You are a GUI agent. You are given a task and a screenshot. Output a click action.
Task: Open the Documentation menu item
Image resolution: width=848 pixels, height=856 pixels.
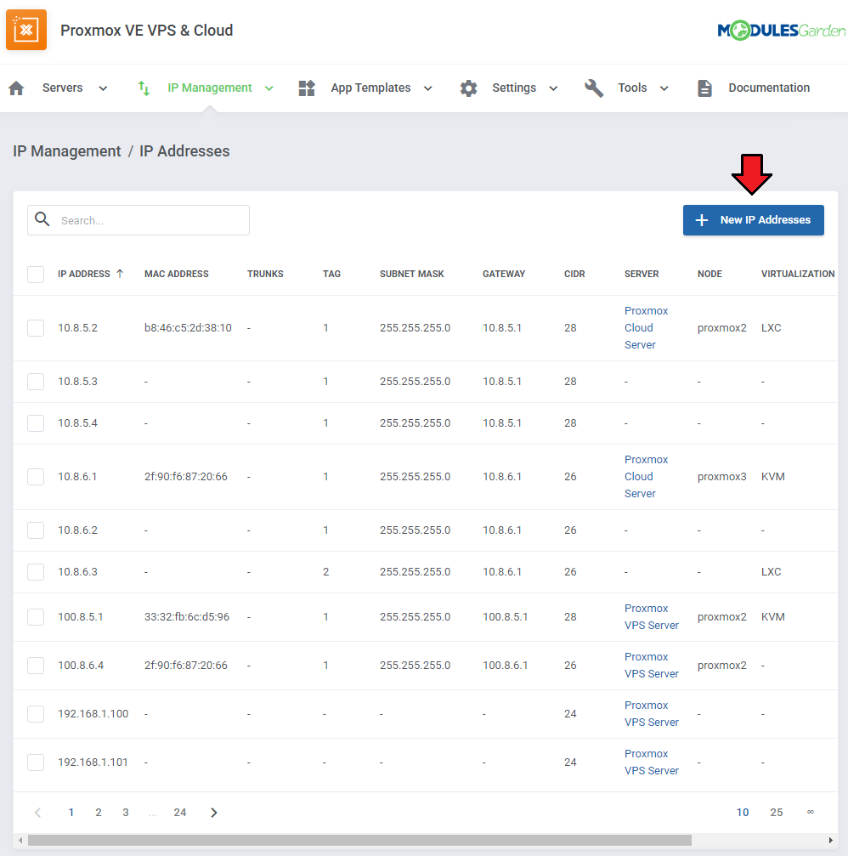coord(768,88)
